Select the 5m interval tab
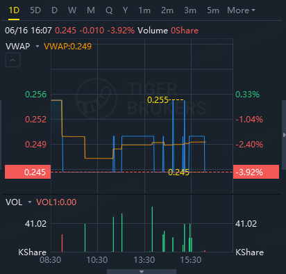This screenshot has height=274, width=286. [x=213, y=10]
